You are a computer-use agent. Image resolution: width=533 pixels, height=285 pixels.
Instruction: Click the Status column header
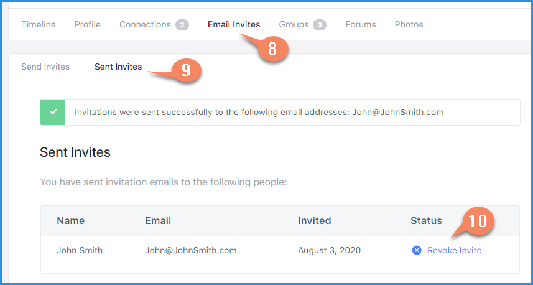click(x=426, y=221)
